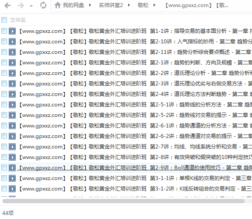Select file 第2-4讲：道氏理论方法判断趋势

tap(135, 94)
